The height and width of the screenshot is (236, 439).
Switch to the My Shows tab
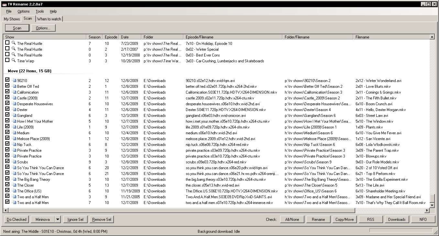tap(12, 19)
